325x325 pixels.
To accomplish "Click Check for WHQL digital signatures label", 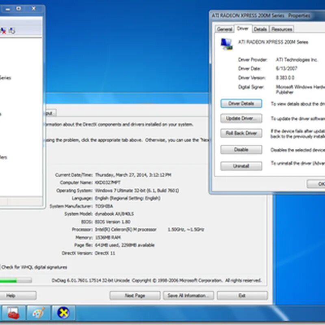I will 34,267.
